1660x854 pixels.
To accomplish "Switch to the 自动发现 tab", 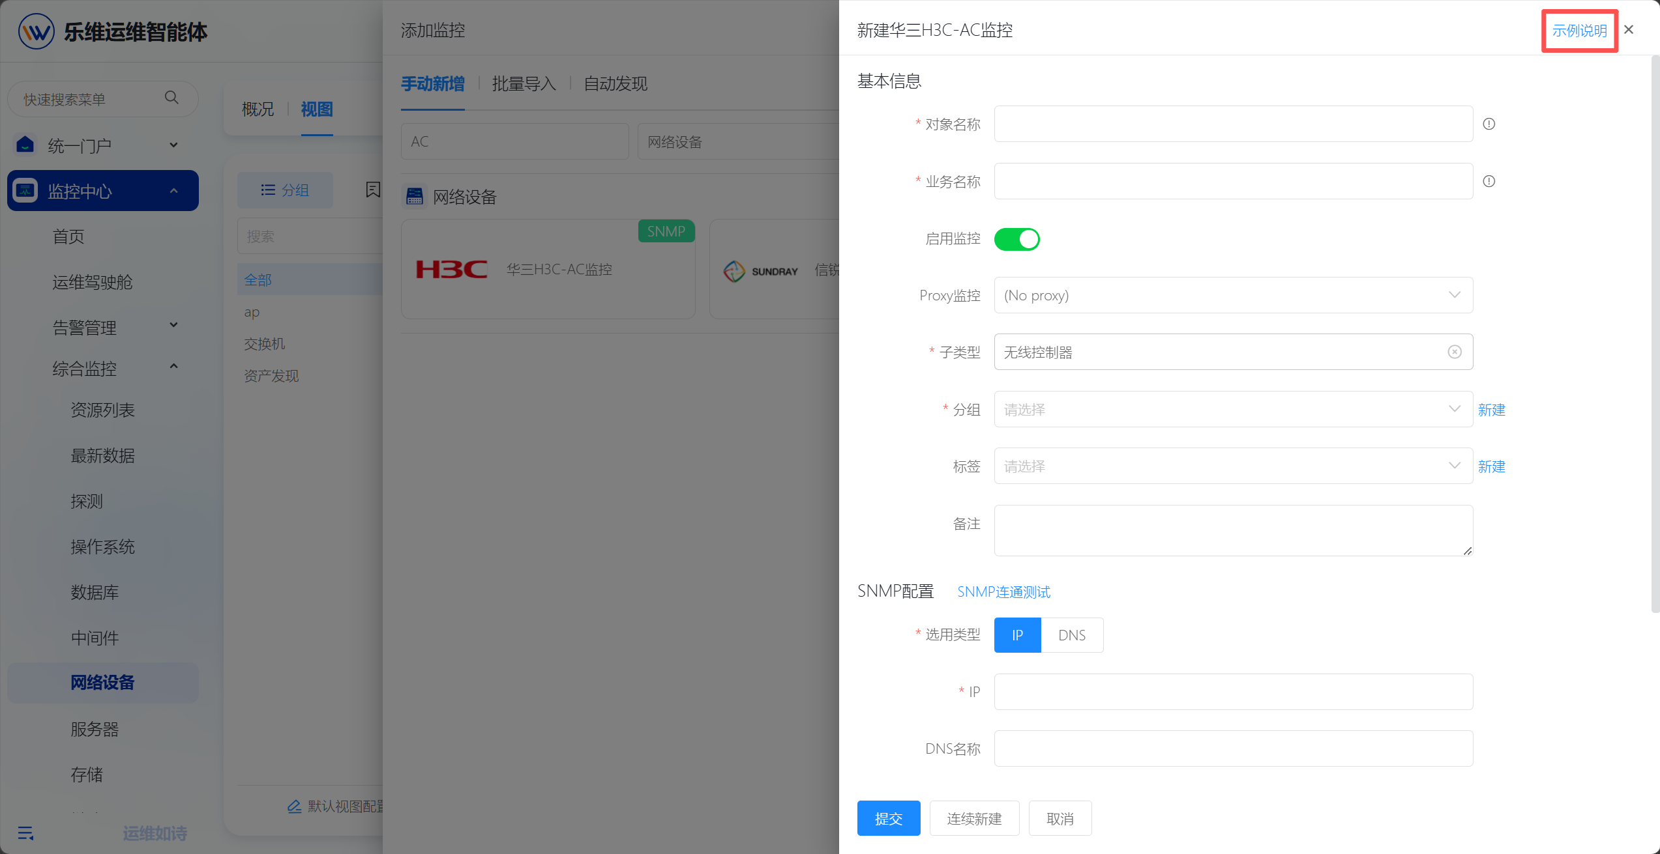I will point(615,84).
